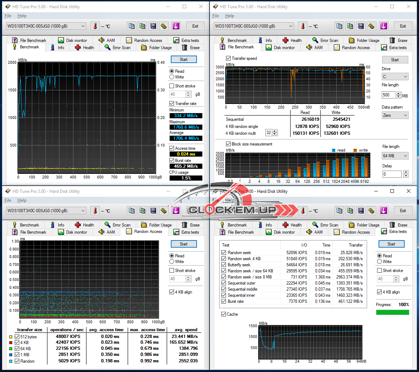Click thermometer temperature icon in Benchmark window
This screenshot has height=372, width=419.
pyautogui.click(x=95, y=26)
